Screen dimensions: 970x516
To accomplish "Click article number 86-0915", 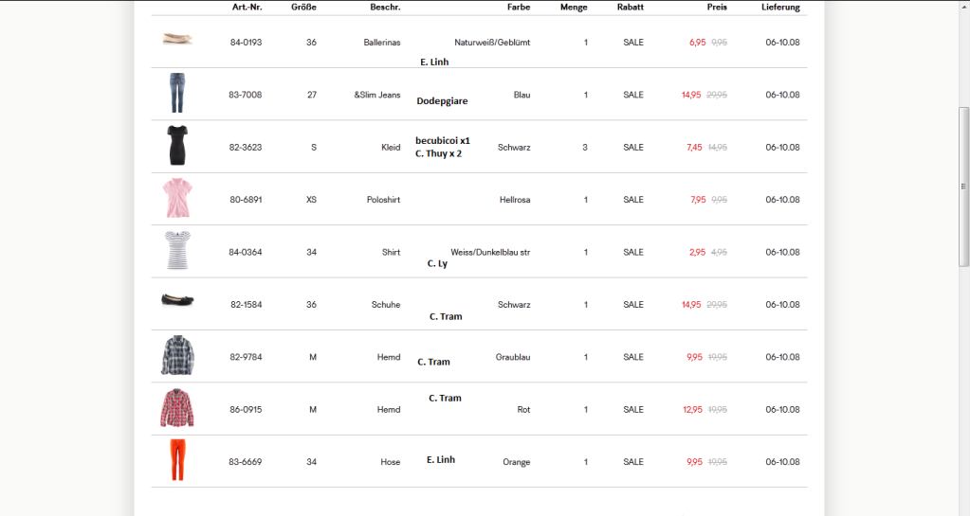I will 246,410.
